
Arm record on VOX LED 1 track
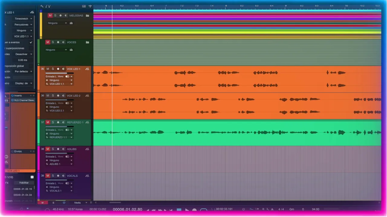point(58,69)
